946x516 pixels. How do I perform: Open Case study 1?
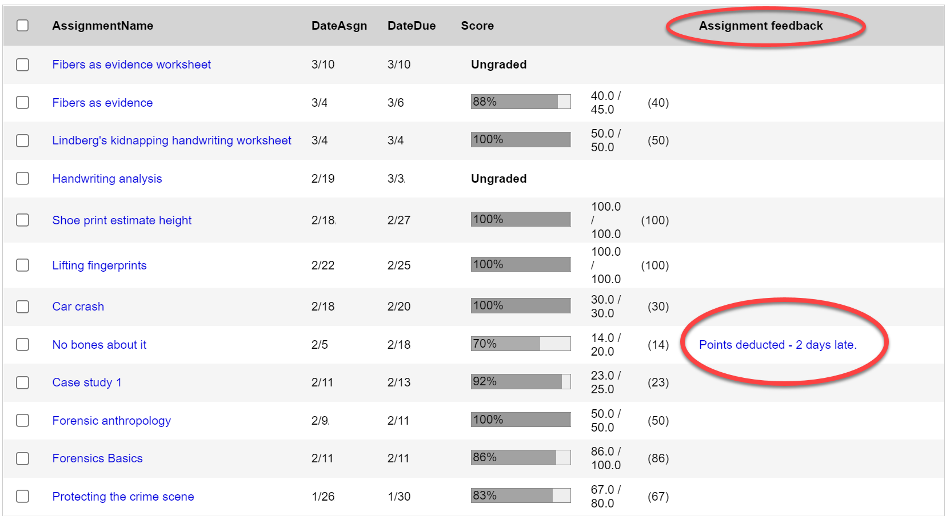86,382
